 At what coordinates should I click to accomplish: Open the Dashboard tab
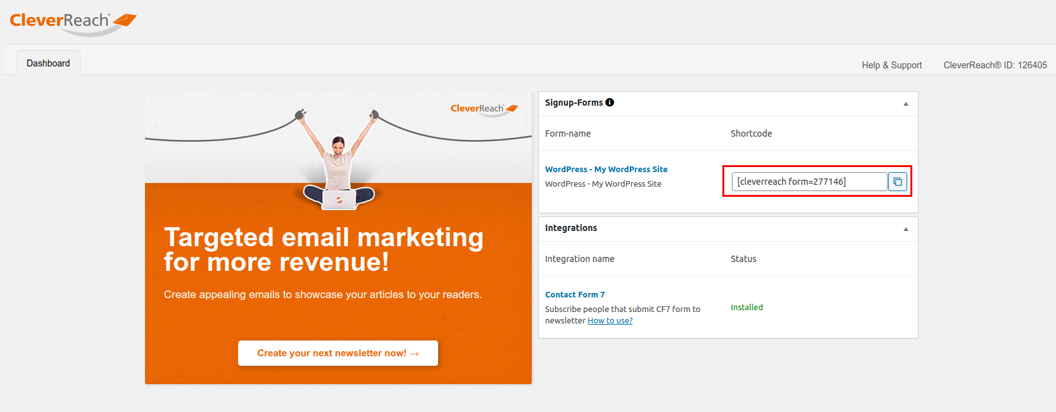[48, 63]
